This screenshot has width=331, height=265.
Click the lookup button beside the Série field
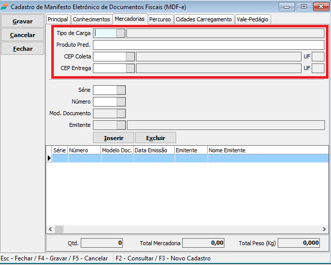(x=121, y=90)
